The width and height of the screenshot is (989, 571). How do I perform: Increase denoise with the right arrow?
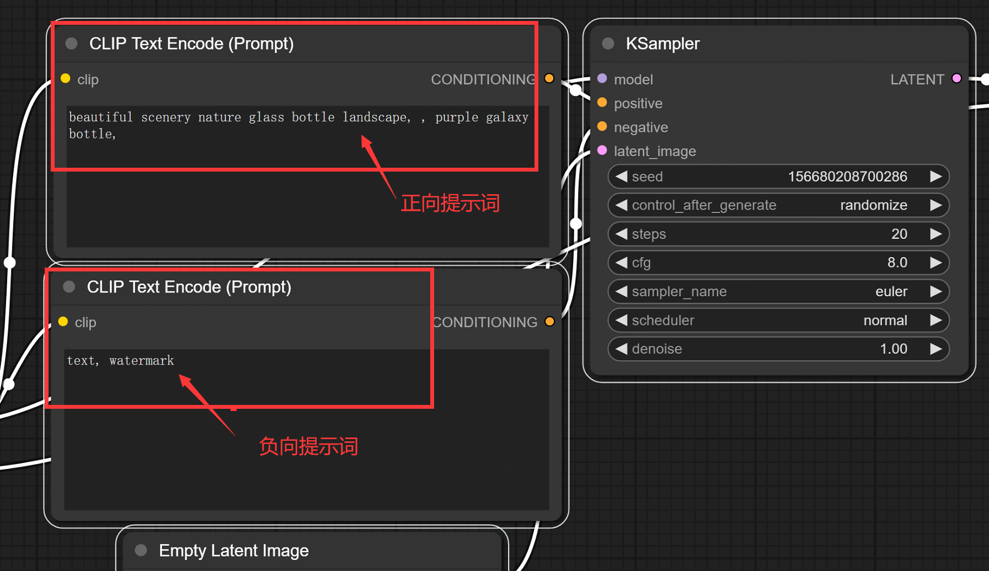936,349
